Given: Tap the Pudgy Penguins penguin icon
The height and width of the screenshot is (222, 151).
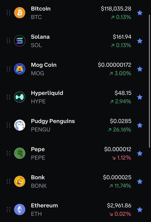Looking at the screenshot, I should click(x=20, y=125).
